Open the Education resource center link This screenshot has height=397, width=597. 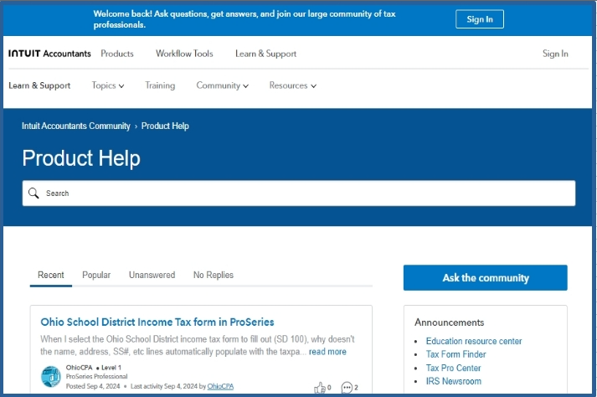click(474, 342)
